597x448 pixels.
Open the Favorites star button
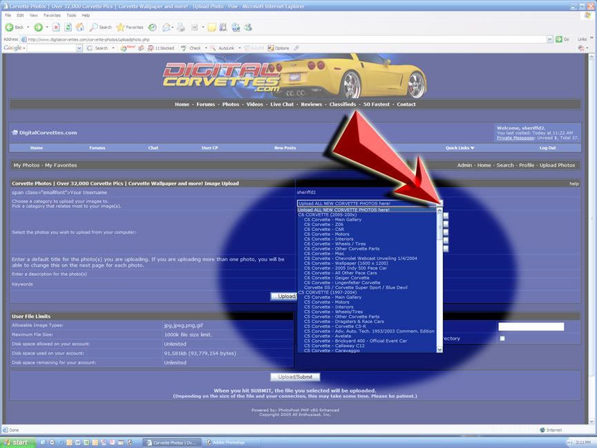(x=130, y=27)
